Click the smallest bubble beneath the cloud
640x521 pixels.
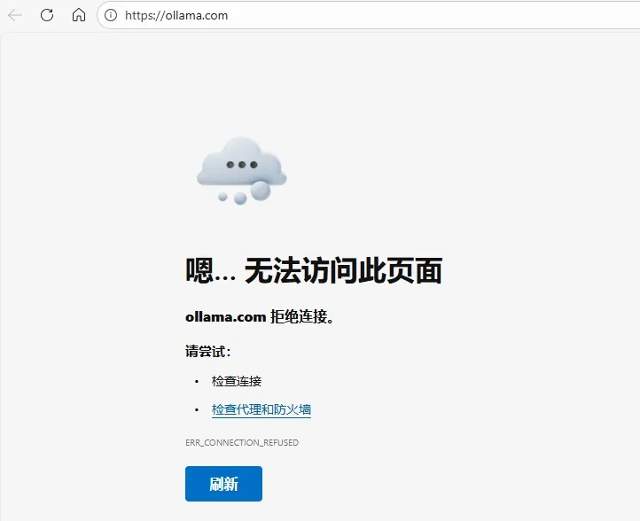(222, 197)
